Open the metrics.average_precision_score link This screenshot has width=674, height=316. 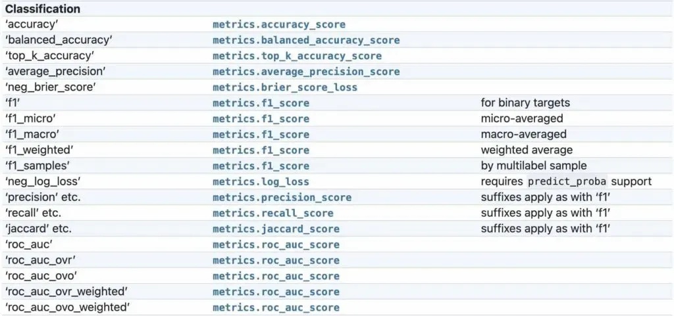point(306,72)
